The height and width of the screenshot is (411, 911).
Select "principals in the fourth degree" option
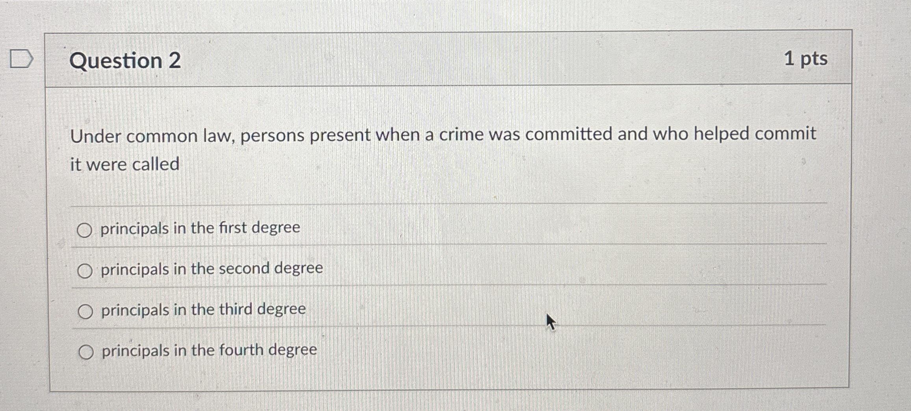pos(85,351)
